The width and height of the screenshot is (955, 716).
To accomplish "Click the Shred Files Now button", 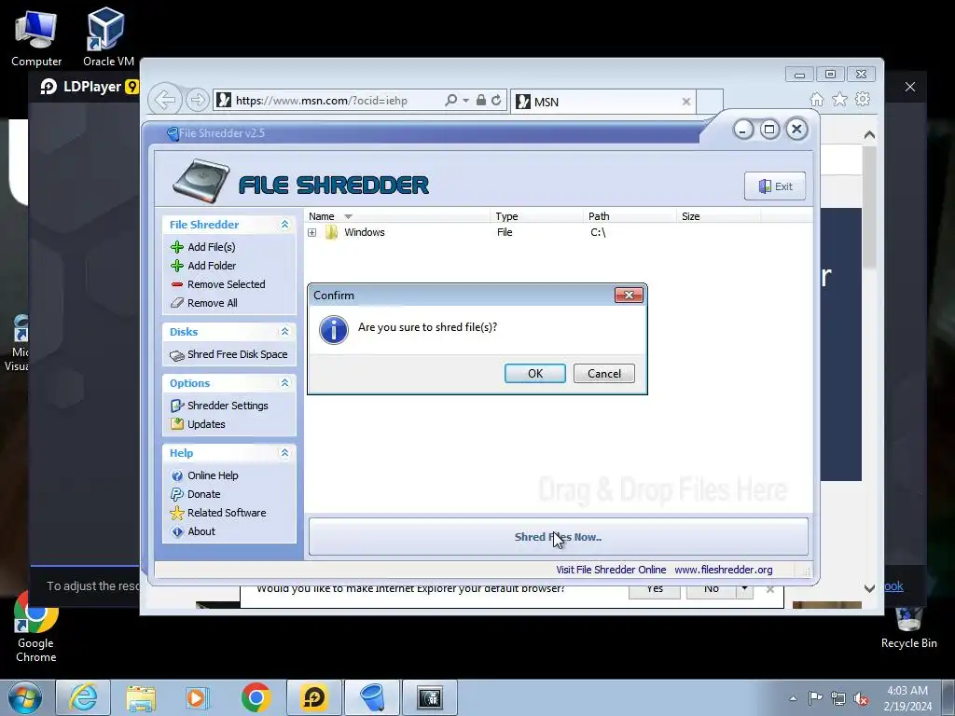I will 558,537.
